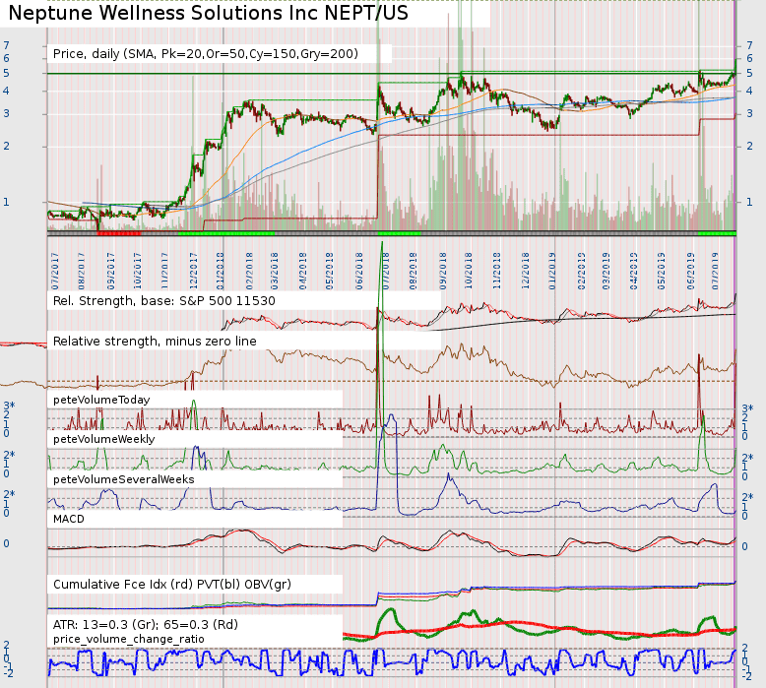Image resolution: width=766 pixels, height=688 pixels.
Task: Click the Relative strength, minus zero line label
Action: [155, 341]
